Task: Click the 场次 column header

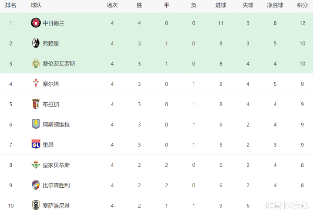Action: click(x=112, y=5)
